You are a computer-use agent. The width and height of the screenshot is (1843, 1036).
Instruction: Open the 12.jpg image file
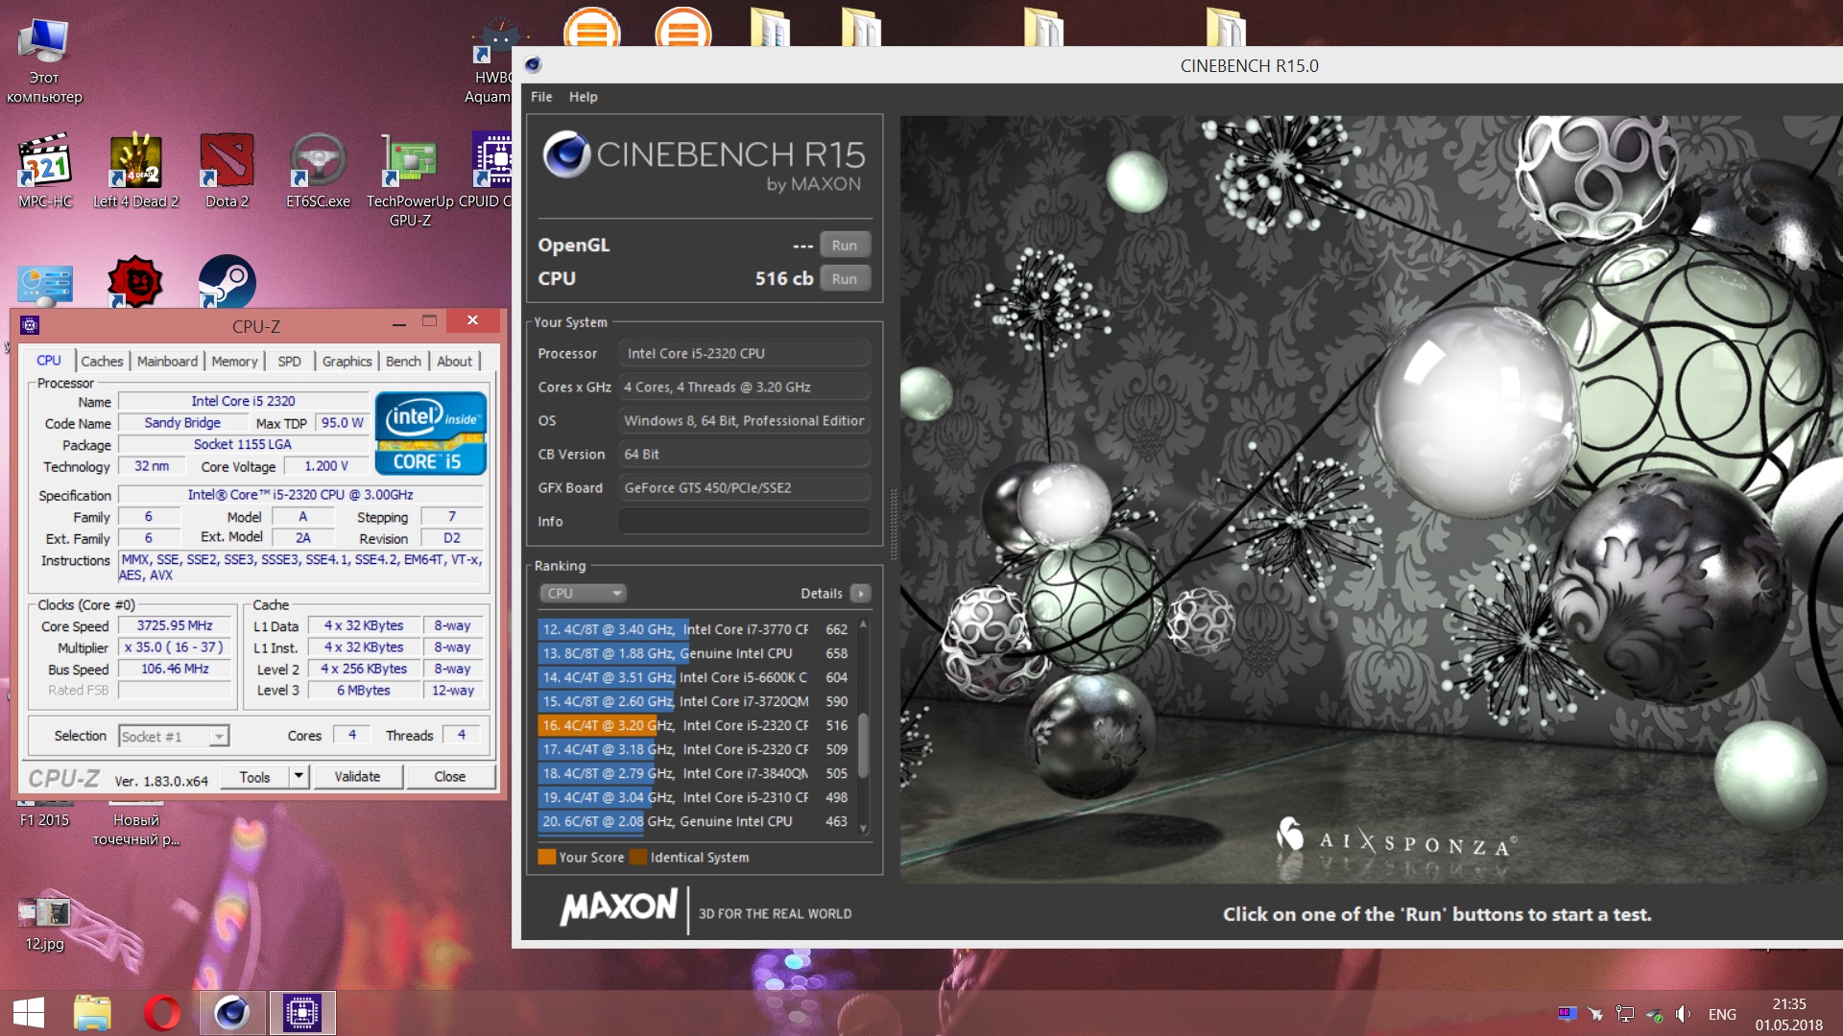pos(44,922)
